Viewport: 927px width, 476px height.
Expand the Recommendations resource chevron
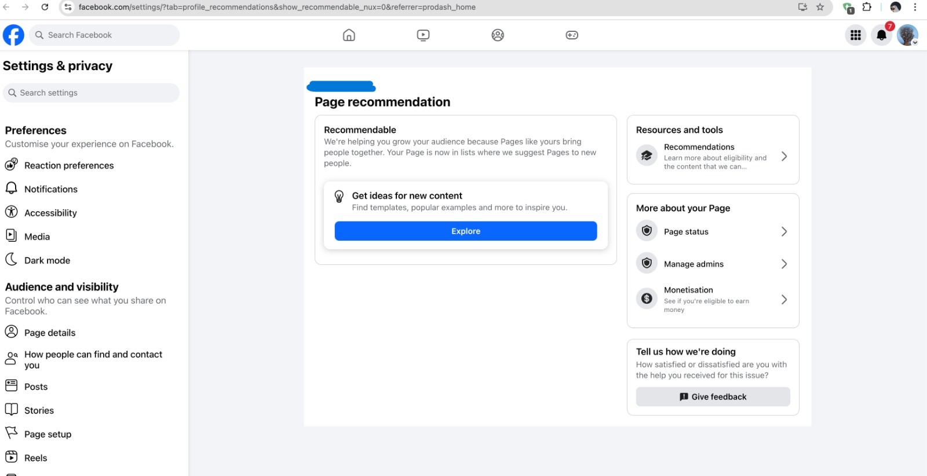click(784, 157)
